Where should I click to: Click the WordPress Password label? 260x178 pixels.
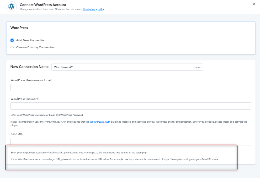[x=25, y=99]
